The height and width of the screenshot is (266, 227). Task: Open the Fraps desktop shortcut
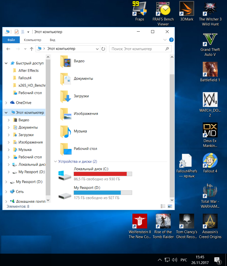point(140,11)
